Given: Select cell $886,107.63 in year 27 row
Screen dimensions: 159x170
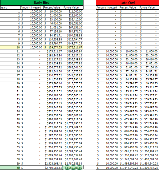Looking at the screenshot, I should pos(73,115).
